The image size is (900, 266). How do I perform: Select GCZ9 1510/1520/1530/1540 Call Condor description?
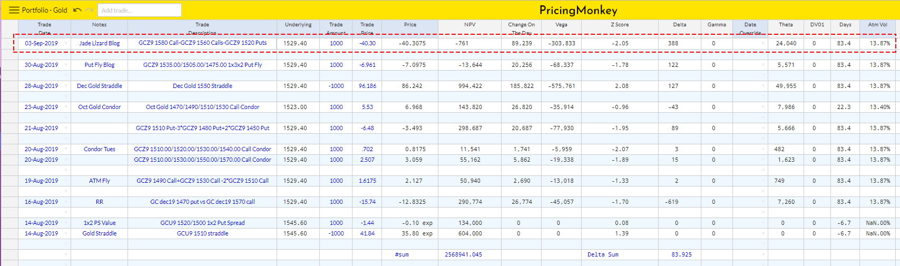click(x=202, y=149)
